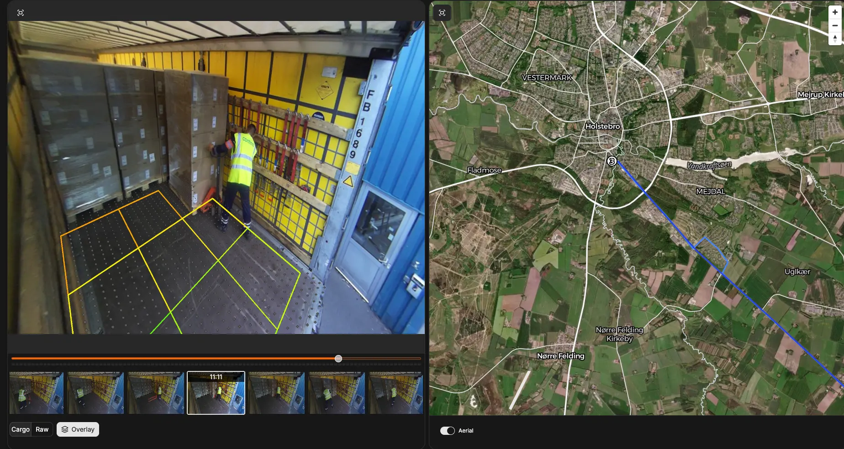
Task: Click the Nørre Felding Kirkeby label
Action: pos(619,334)
